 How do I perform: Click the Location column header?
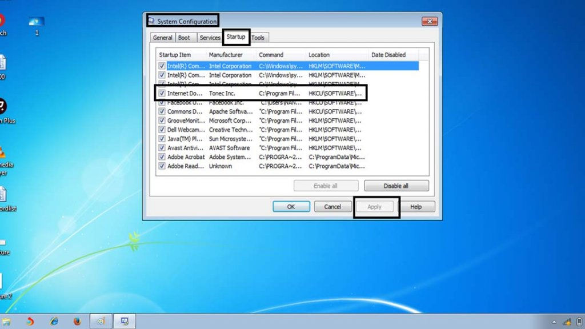point(337,55)
